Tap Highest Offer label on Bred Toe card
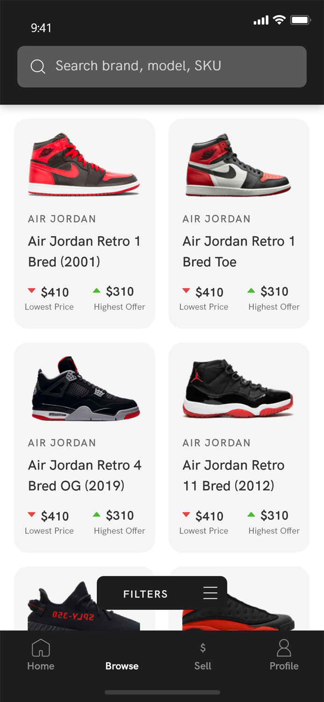This screenshot has width=324, height=702. click(274, 307)
